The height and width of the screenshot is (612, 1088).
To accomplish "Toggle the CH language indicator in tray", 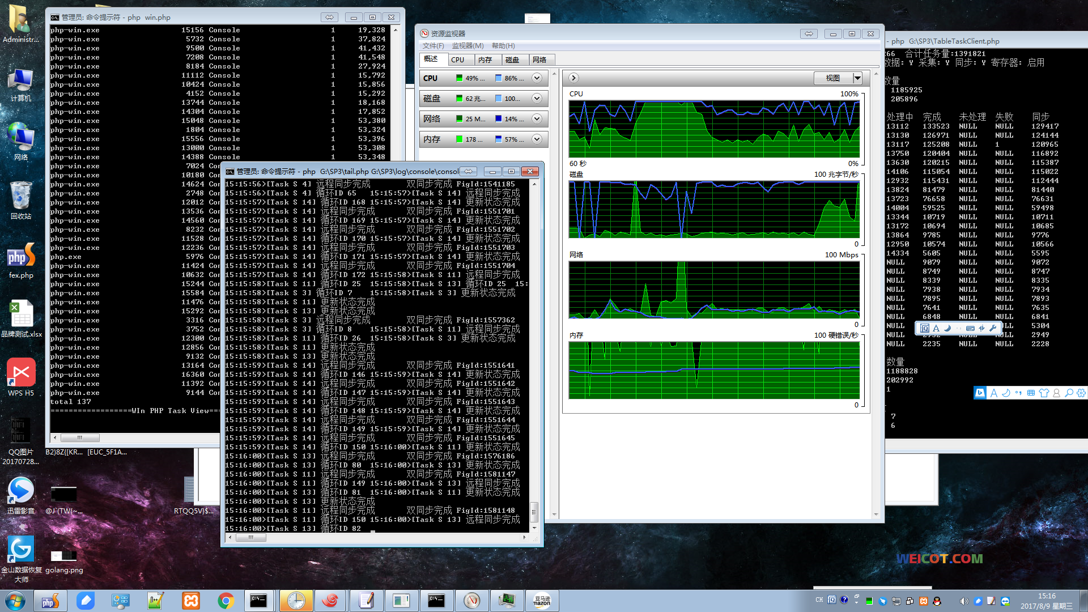I will [819, 600].
